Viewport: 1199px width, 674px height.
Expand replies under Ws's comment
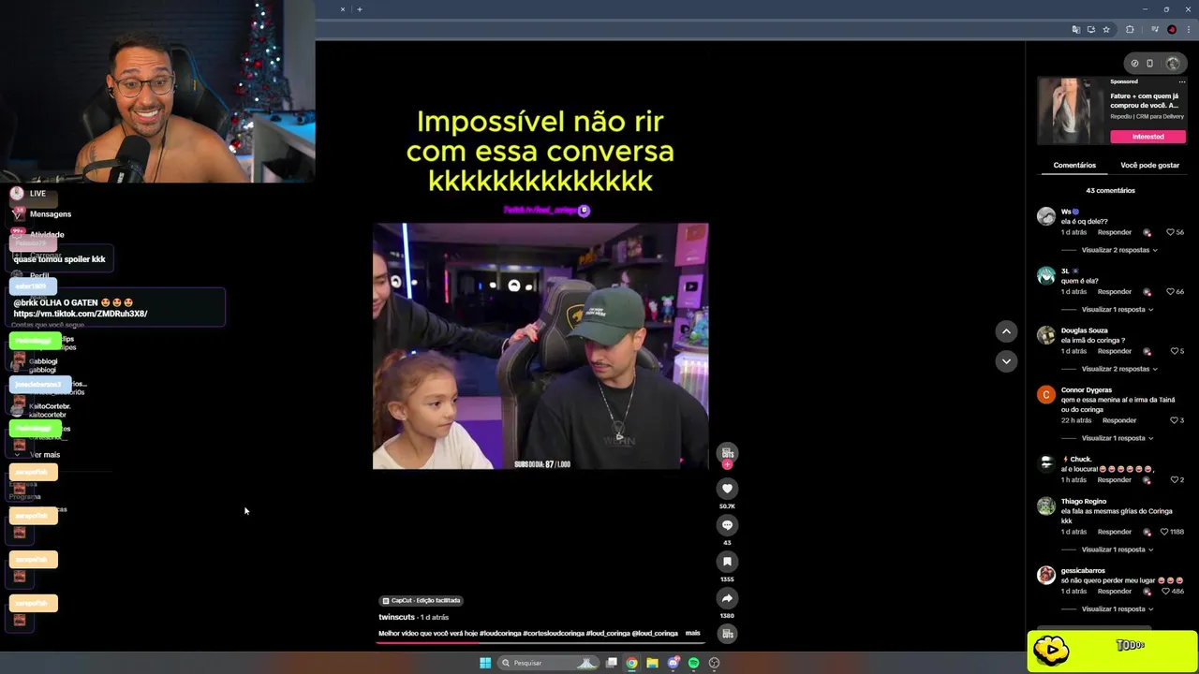point(1119,250)
